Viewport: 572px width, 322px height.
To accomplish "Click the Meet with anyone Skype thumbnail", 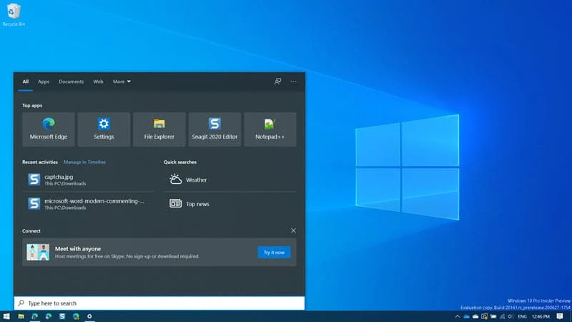I will (38, 253).
